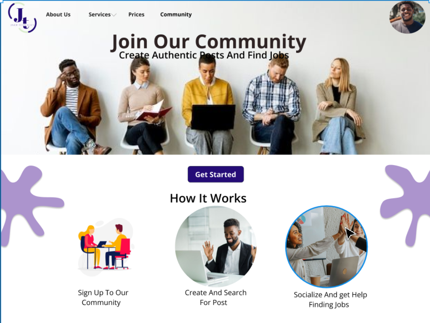430x323 pixels.
Task: Click Socialize And get Help Finding Jobs
Action: 330,300
